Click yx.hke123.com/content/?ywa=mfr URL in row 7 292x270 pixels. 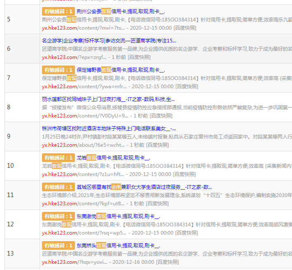tap(84, 87)
